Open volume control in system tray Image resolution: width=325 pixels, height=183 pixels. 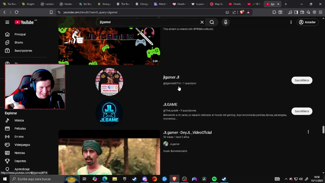coord(301,179)
